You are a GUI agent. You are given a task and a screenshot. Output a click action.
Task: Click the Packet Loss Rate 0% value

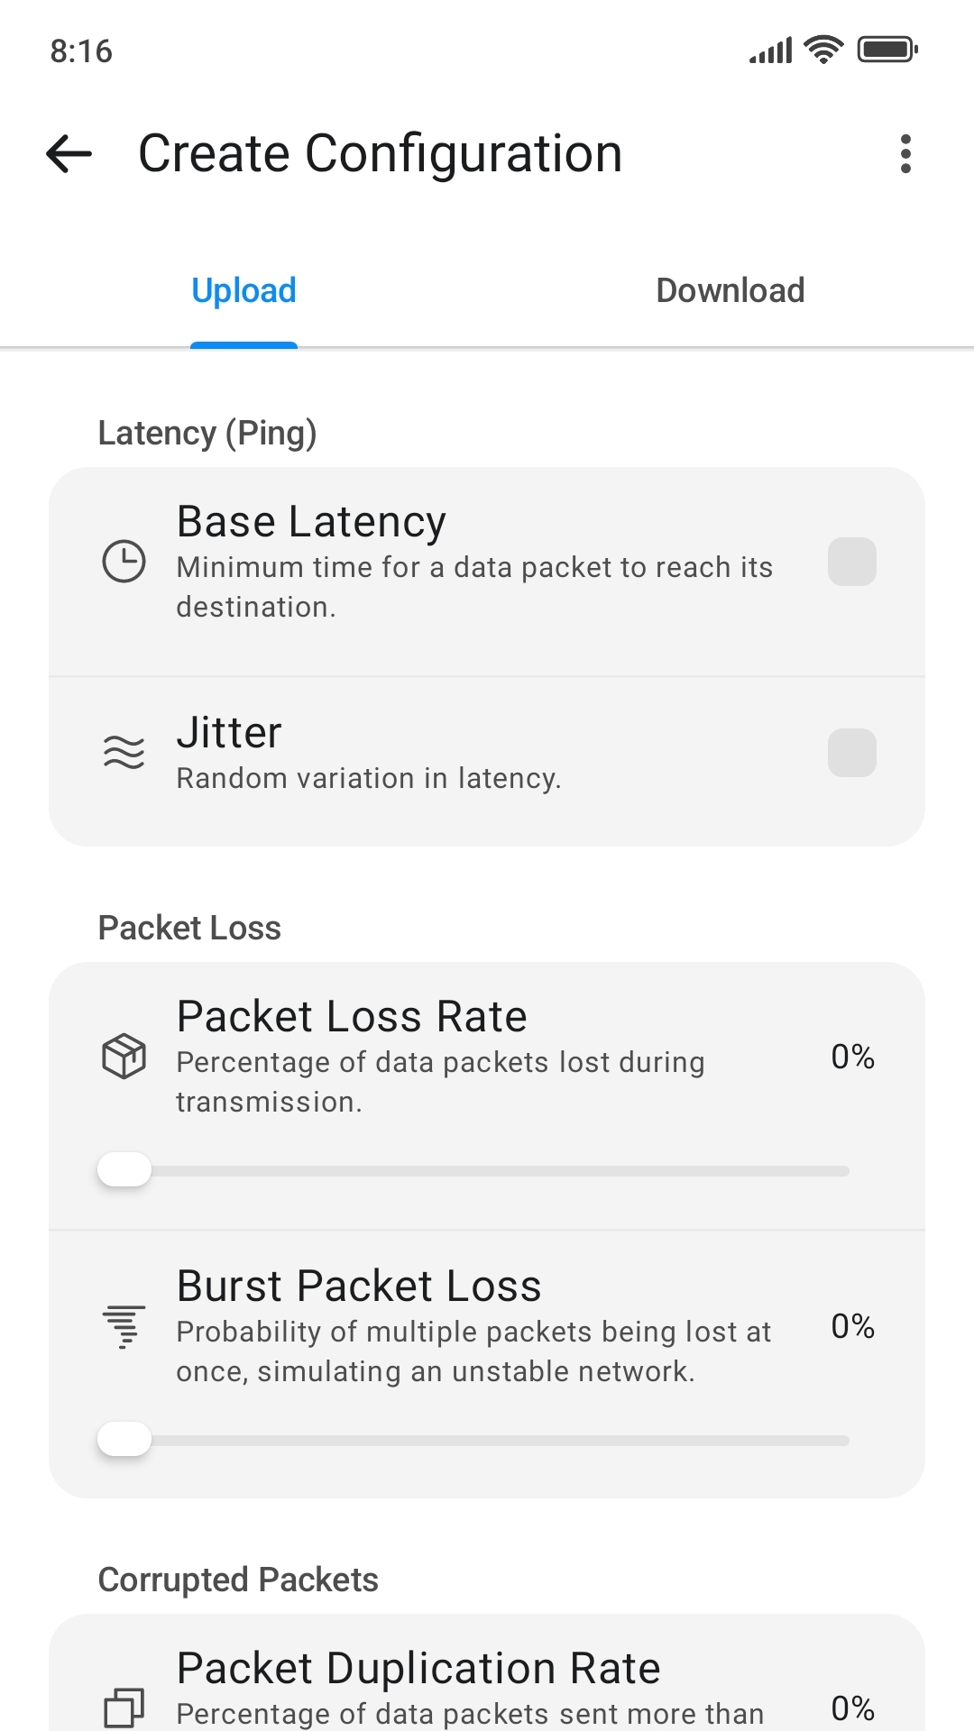[x=852, y=1057]
